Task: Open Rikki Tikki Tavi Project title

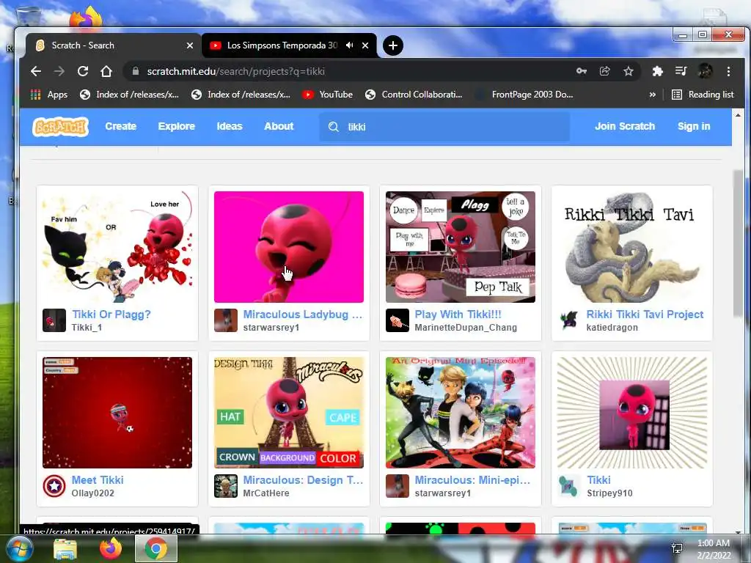Action: pyautogui.click(x=645, y=314)
